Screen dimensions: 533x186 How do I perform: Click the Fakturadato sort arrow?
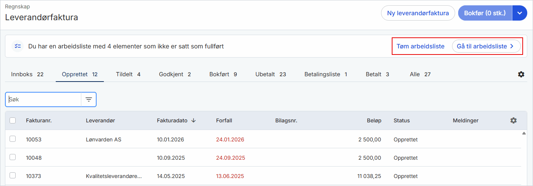click(194, 120)
